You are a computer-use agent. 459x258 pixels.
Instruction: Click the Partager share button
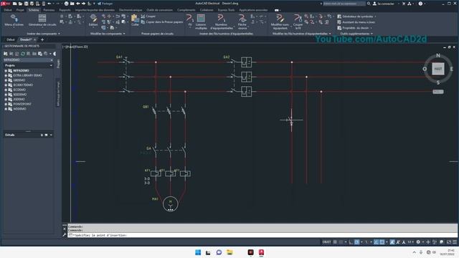pyautogui.click(x=105, y=4)
